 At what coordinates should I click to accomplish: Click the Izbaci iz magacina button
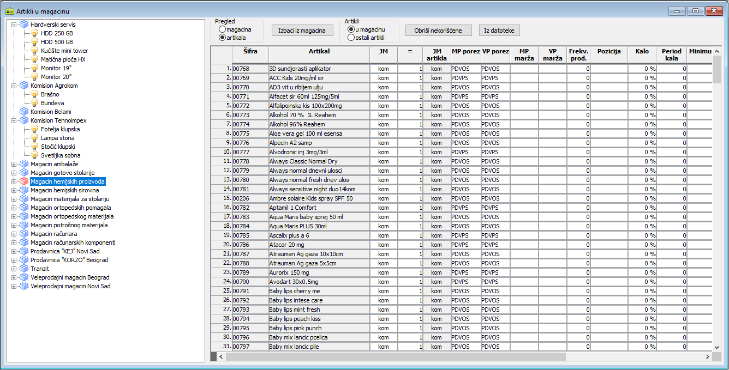point(302,31)
